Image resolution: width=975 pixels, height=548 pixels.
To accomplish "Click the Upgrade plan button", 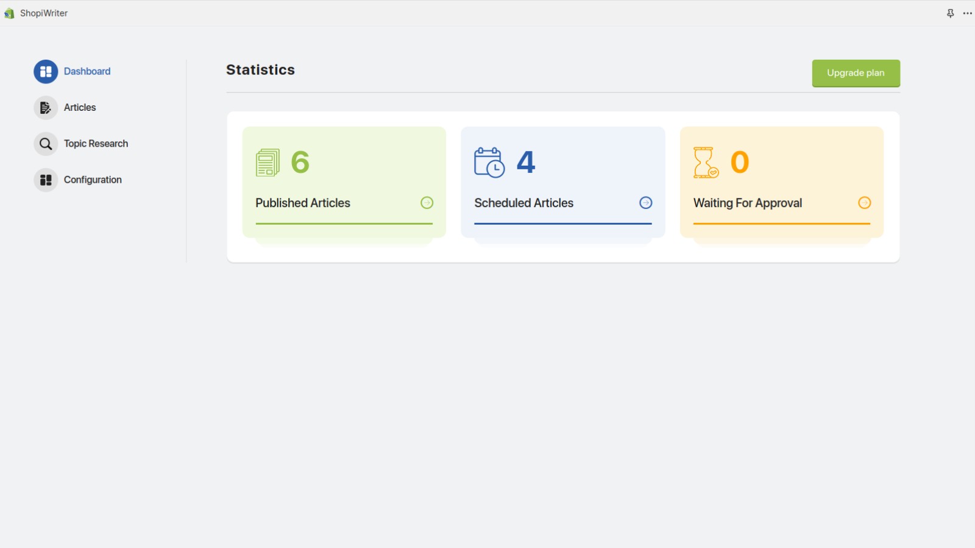I will (x=856, y=73).
